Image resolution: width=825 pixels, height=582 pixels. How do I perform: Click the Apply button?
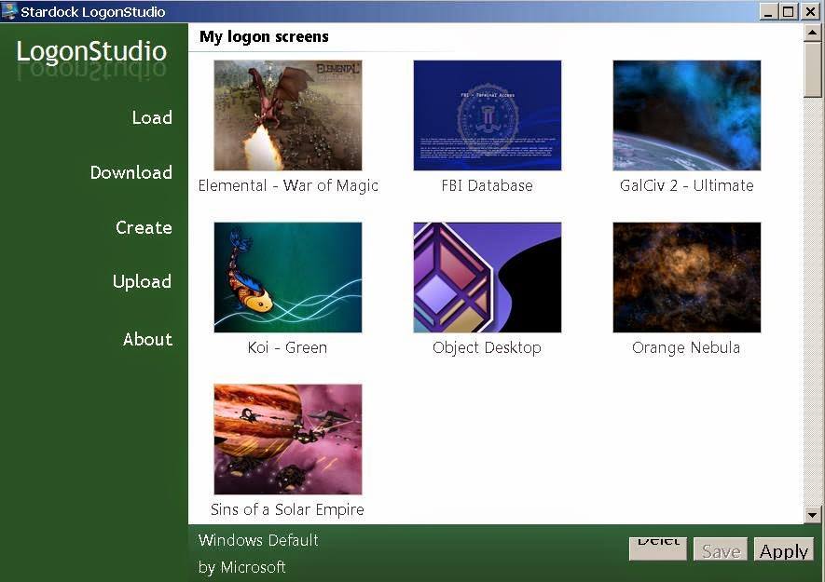[x=784, y=549]
